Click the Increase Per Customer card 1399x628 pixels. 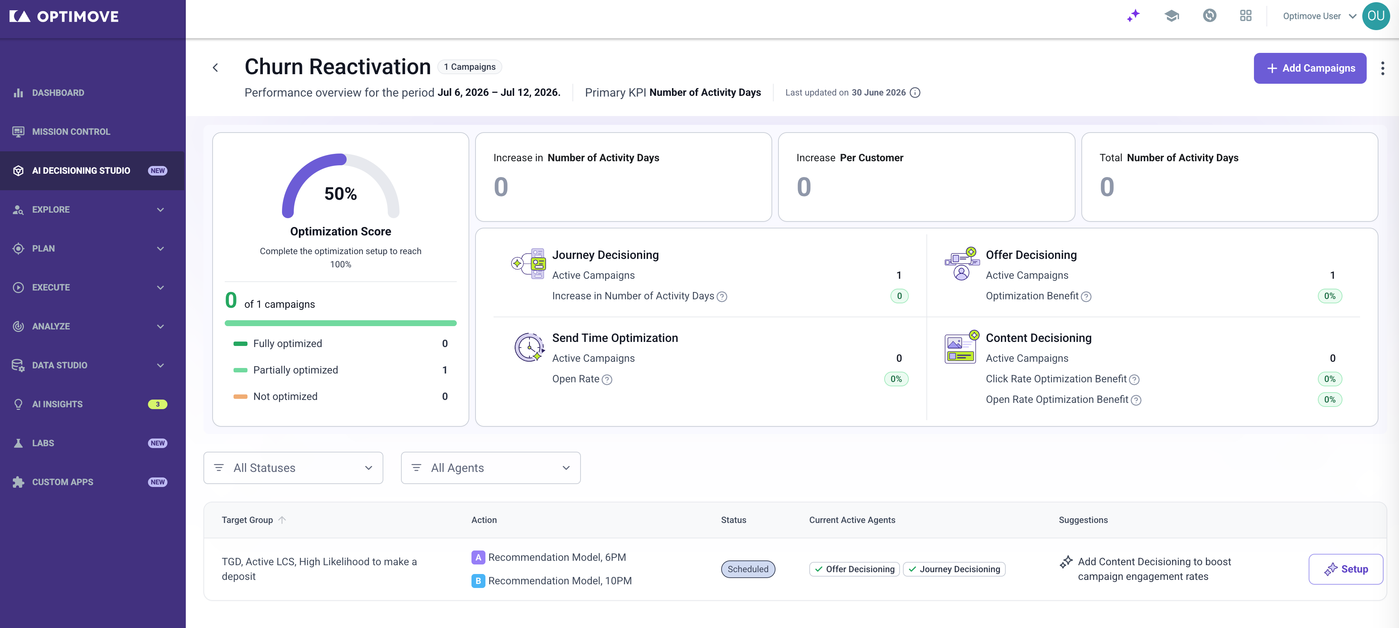[926, 177]
